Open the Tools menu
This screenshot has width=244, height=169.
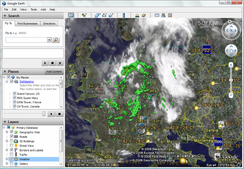33,9
